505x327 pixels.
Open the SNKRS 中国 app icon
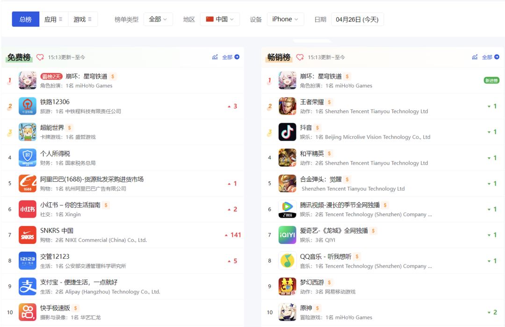28,235
